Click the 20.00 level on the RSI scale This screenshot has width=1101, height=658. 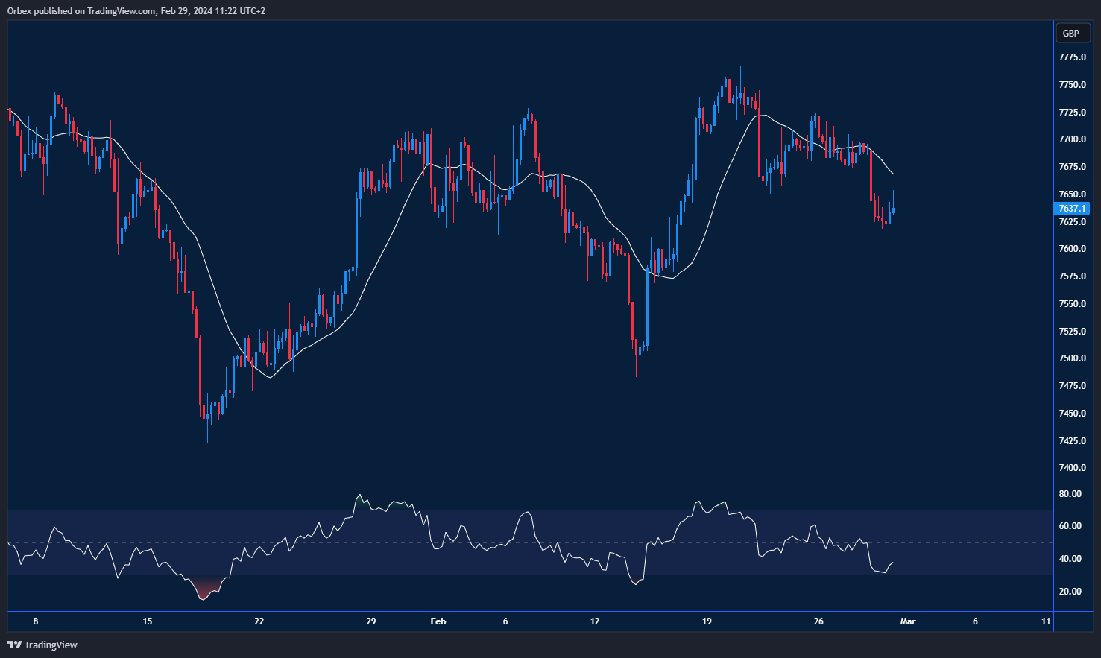coord(1070,592)
